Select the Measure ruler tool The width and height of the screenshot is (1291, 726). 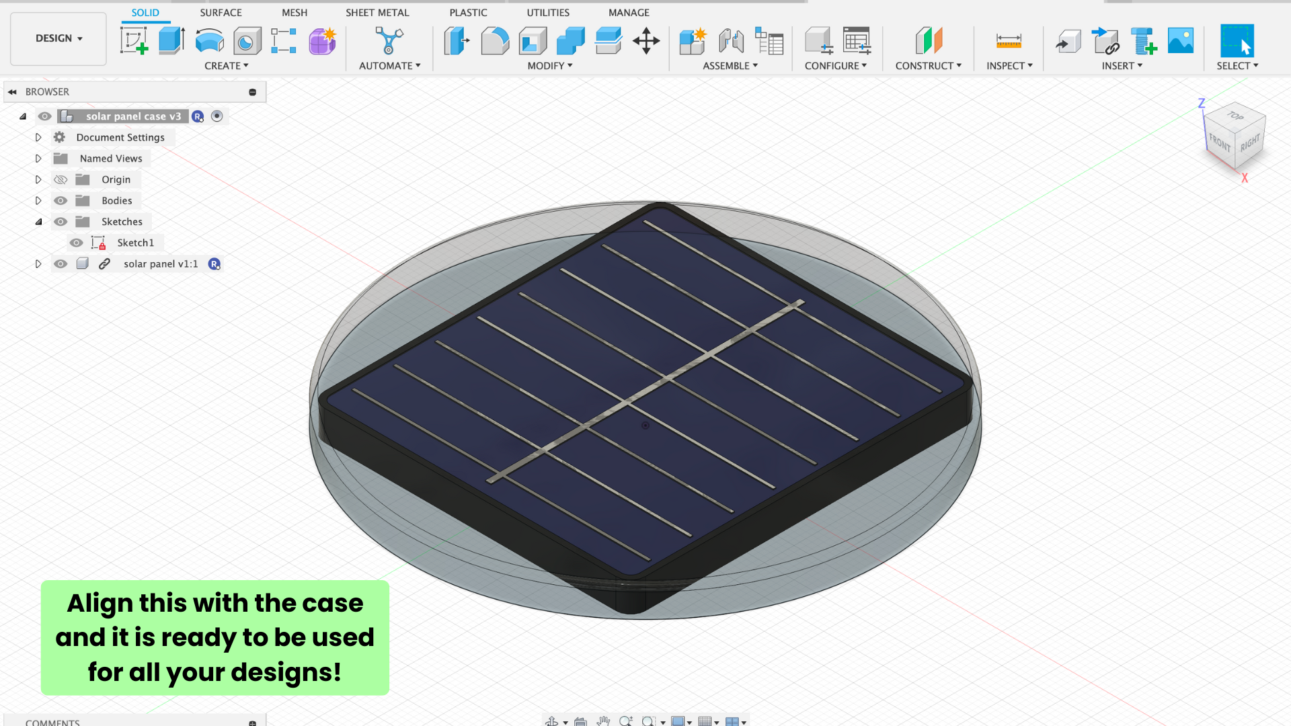pos(1009,41)
